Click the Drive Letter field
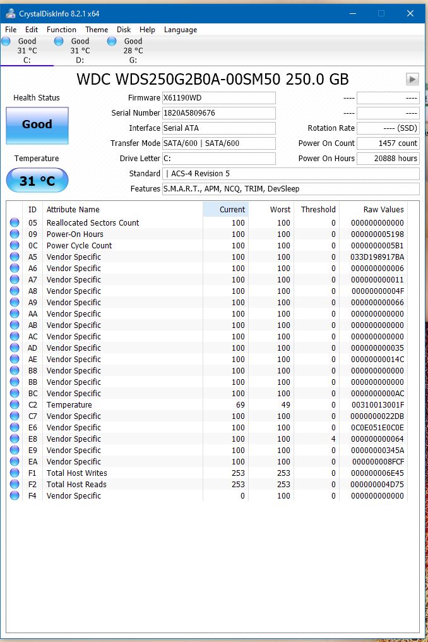The height and width of the screenshot is (642, 428). (x=219, y=159)
